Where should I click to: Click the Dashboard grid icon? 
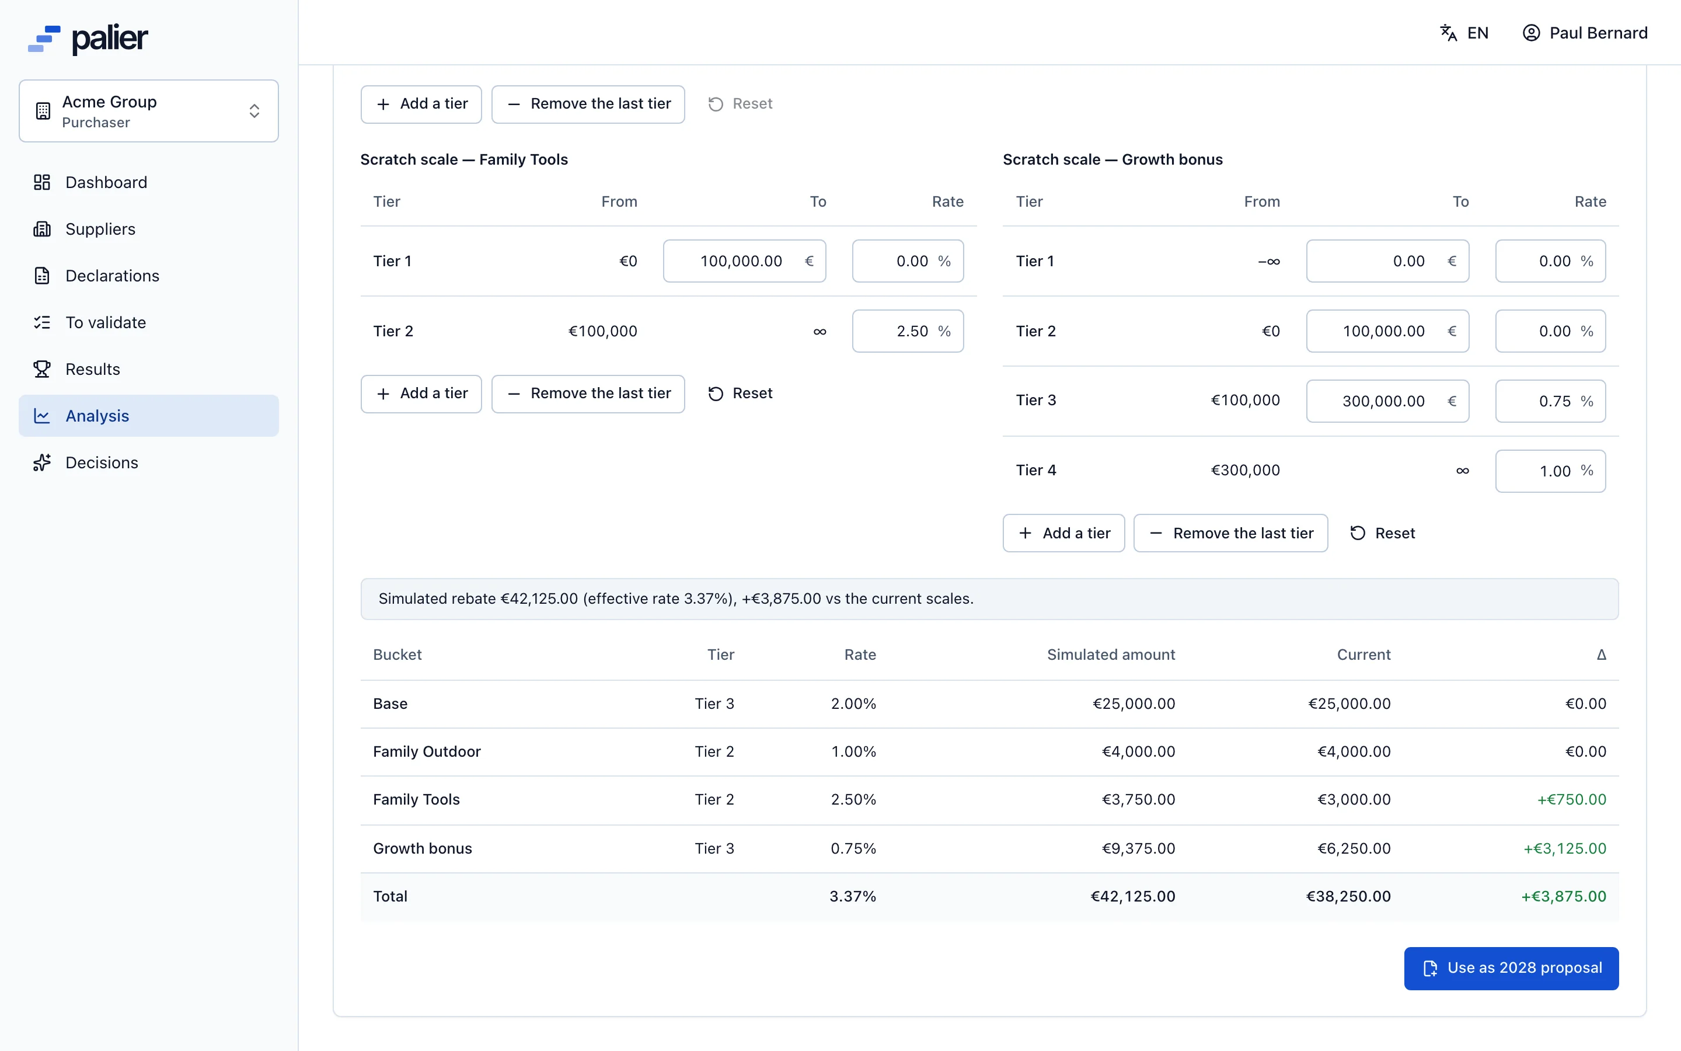(41, 182)
